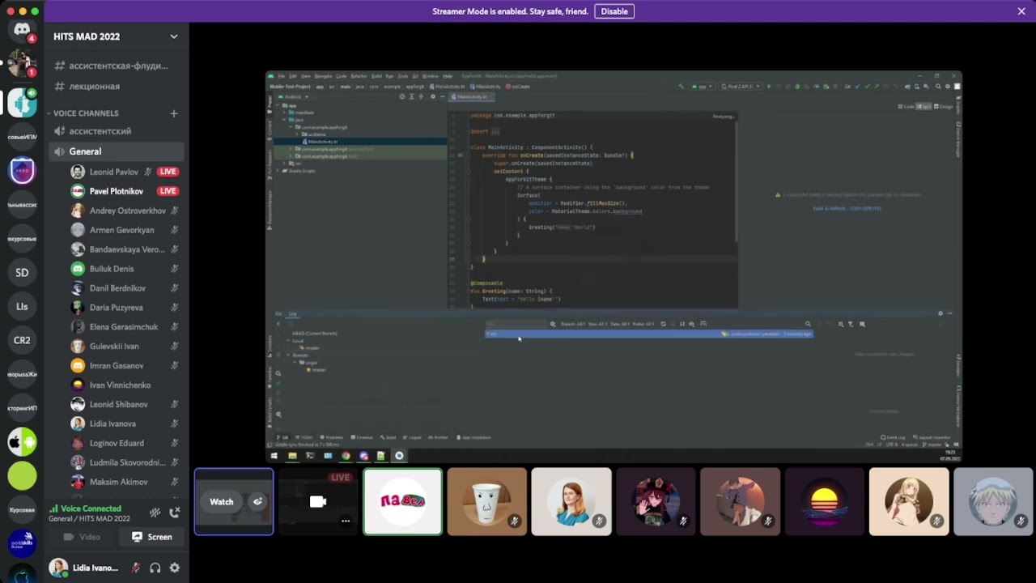Select Loginov Eduard in voice list
Screen dimensions: 1036x583
125,443
